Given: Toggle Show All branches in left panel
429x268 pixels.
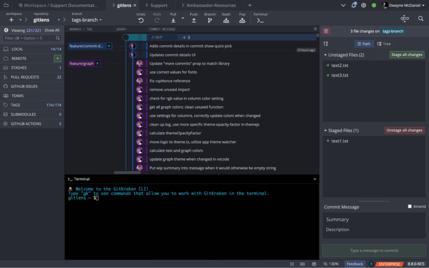Looking at the screenshot, I should [x=52, y=30].
